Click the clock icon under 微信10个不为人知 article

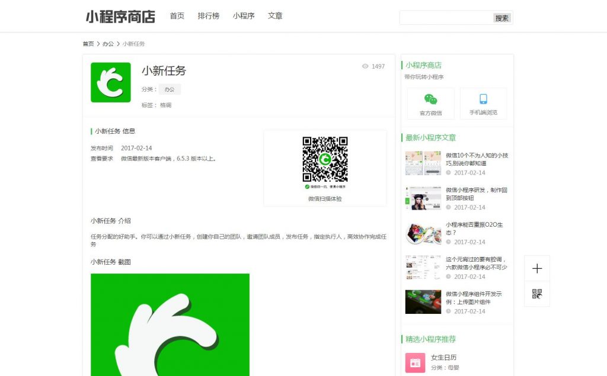click(448, 172)
